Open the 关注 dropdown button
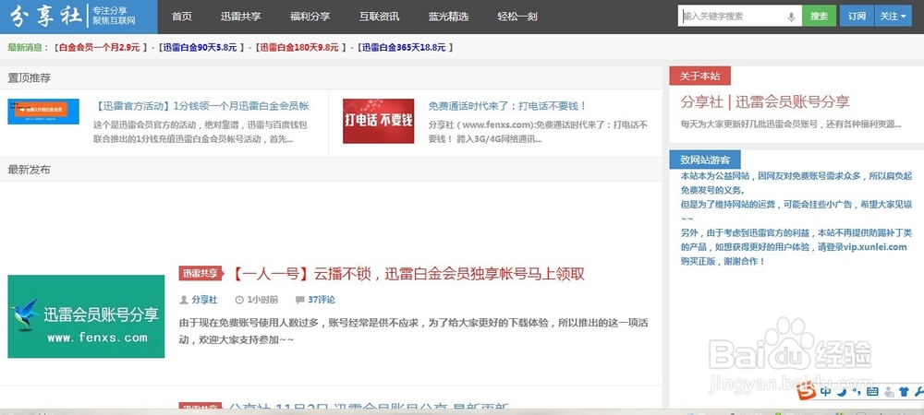Image resolution: width=924 pixels, height=415 pixels. [894, 17]
